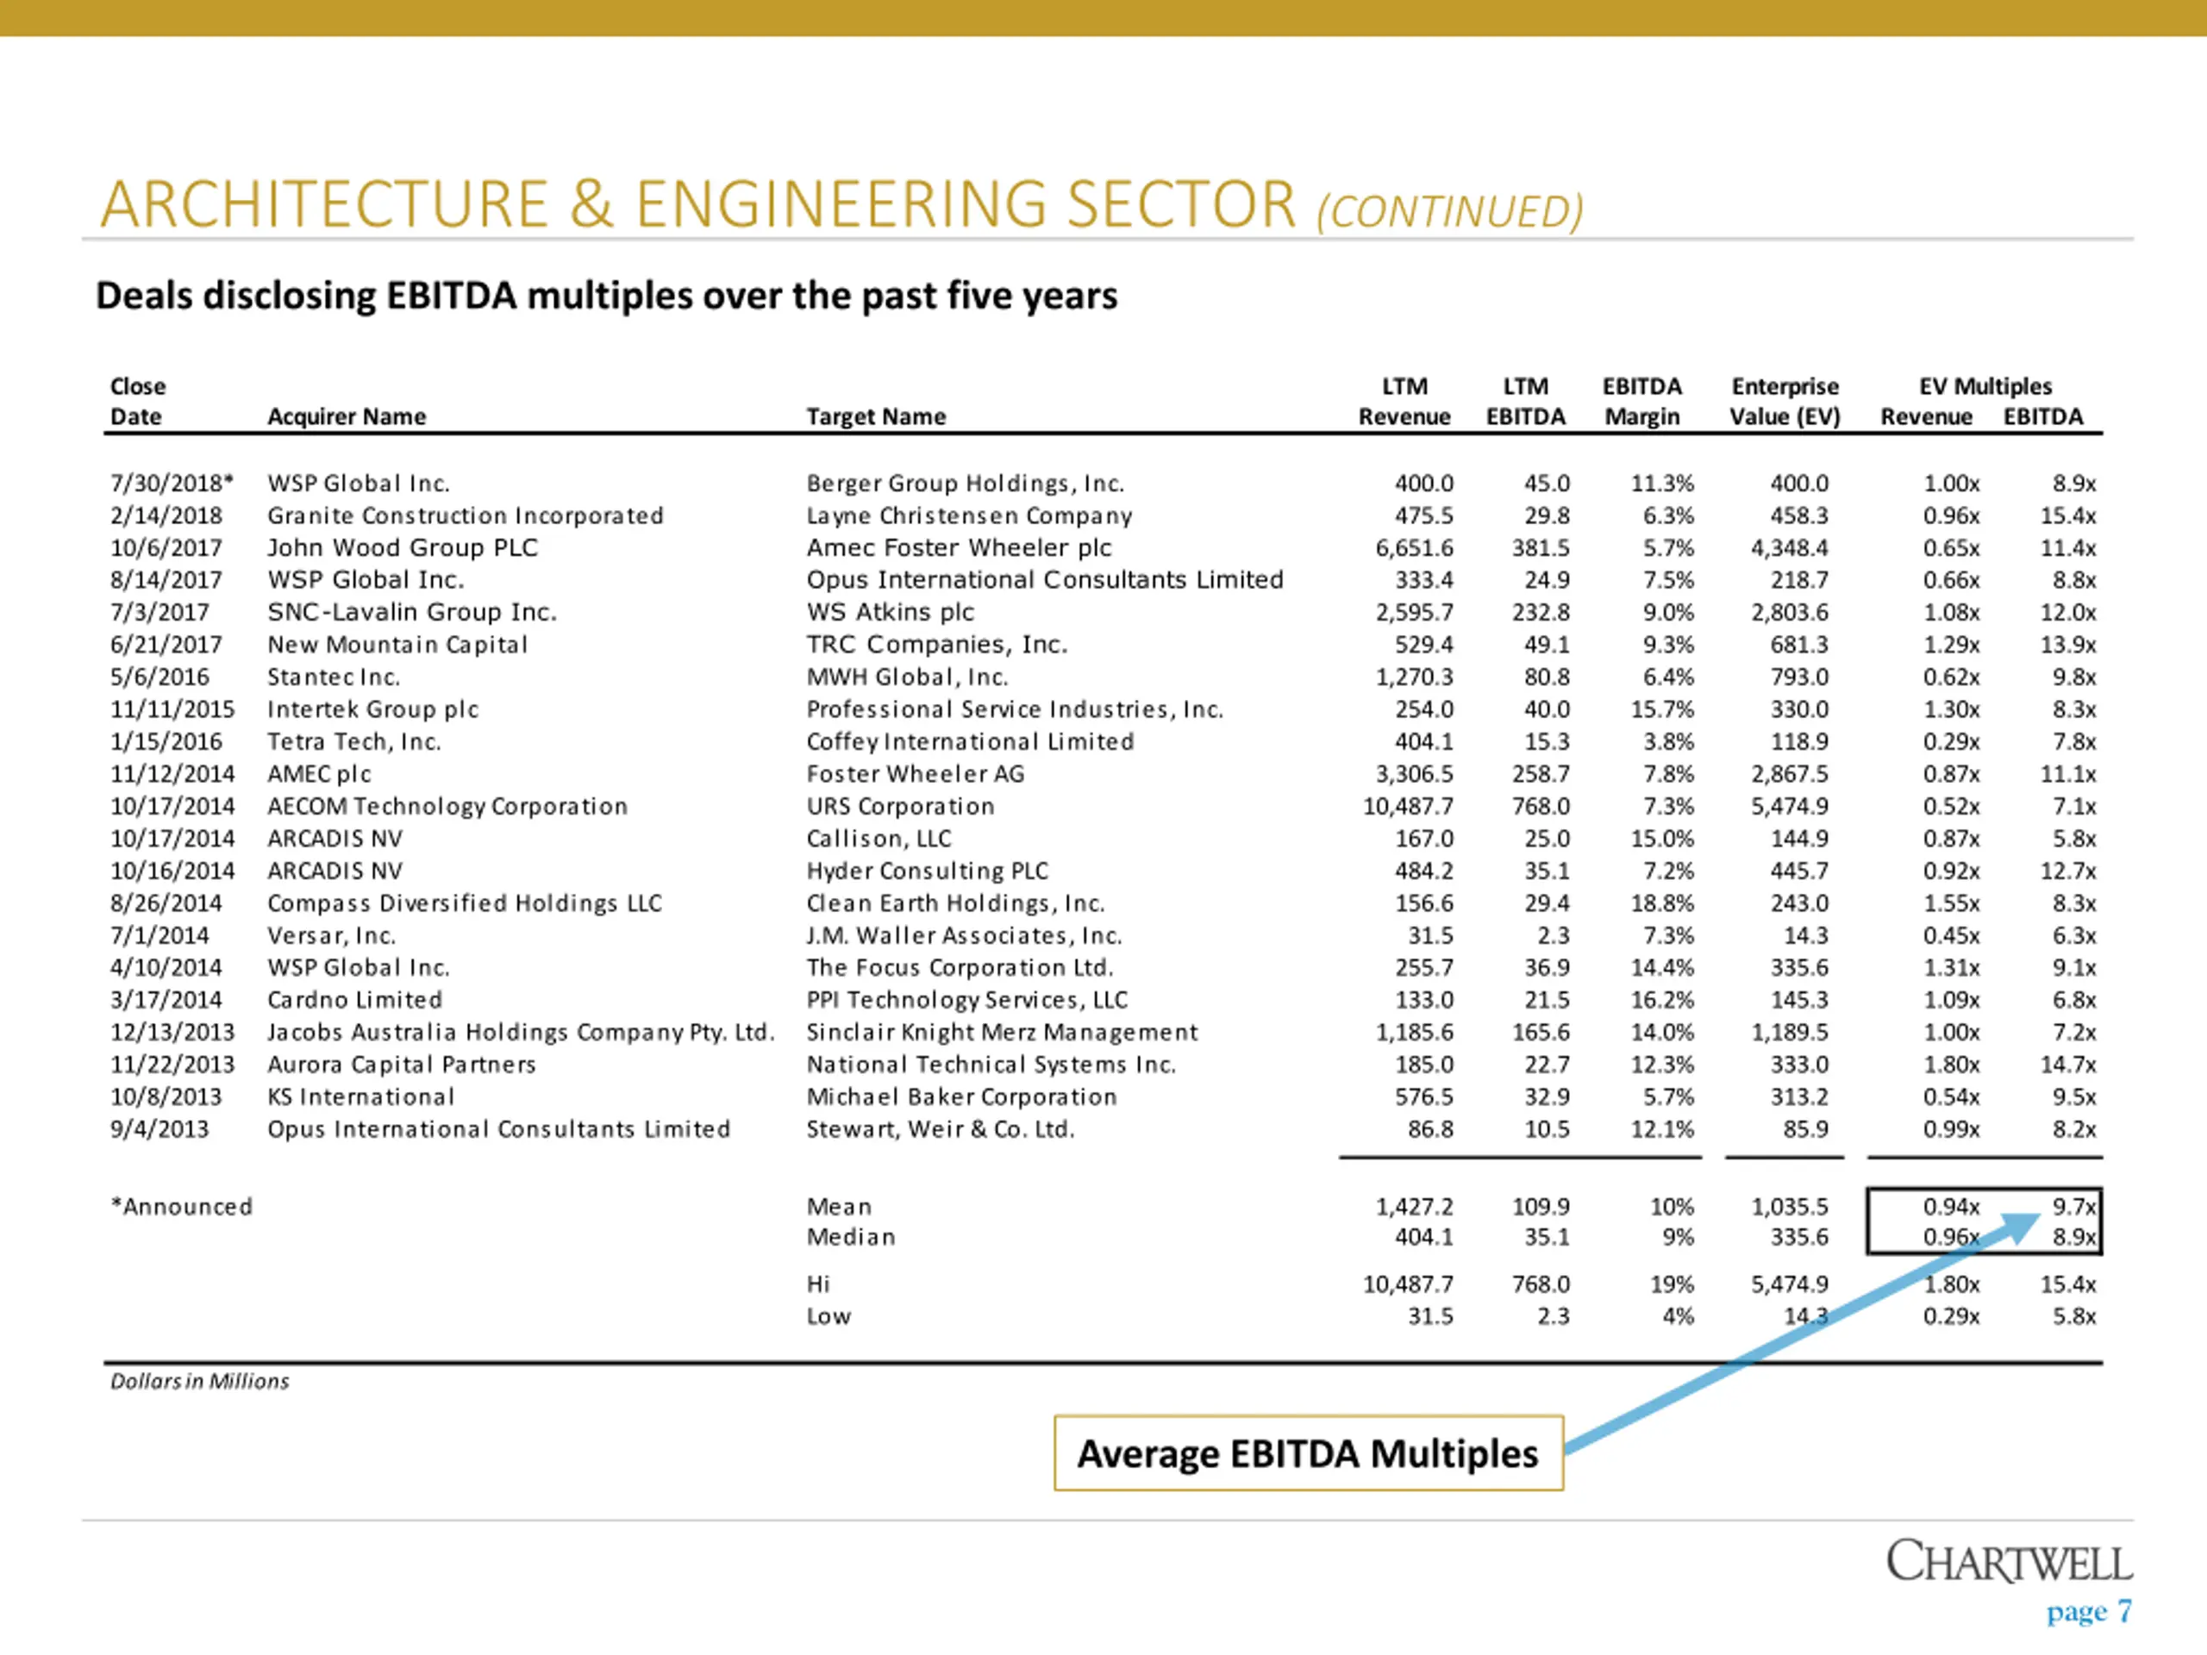
Task: Click LTM EBITDA value '381.5'
Action: (1541, 547)
